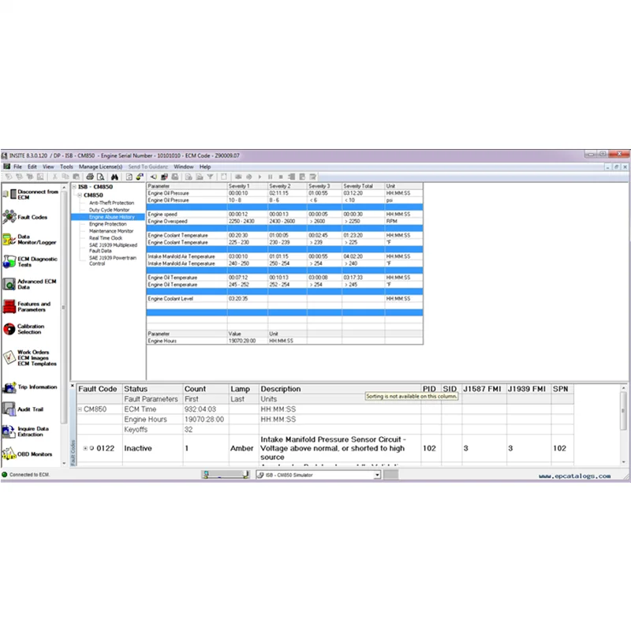Collapse the ISB - CM850 tree node

pyautogui.click(x=74, y=187)
